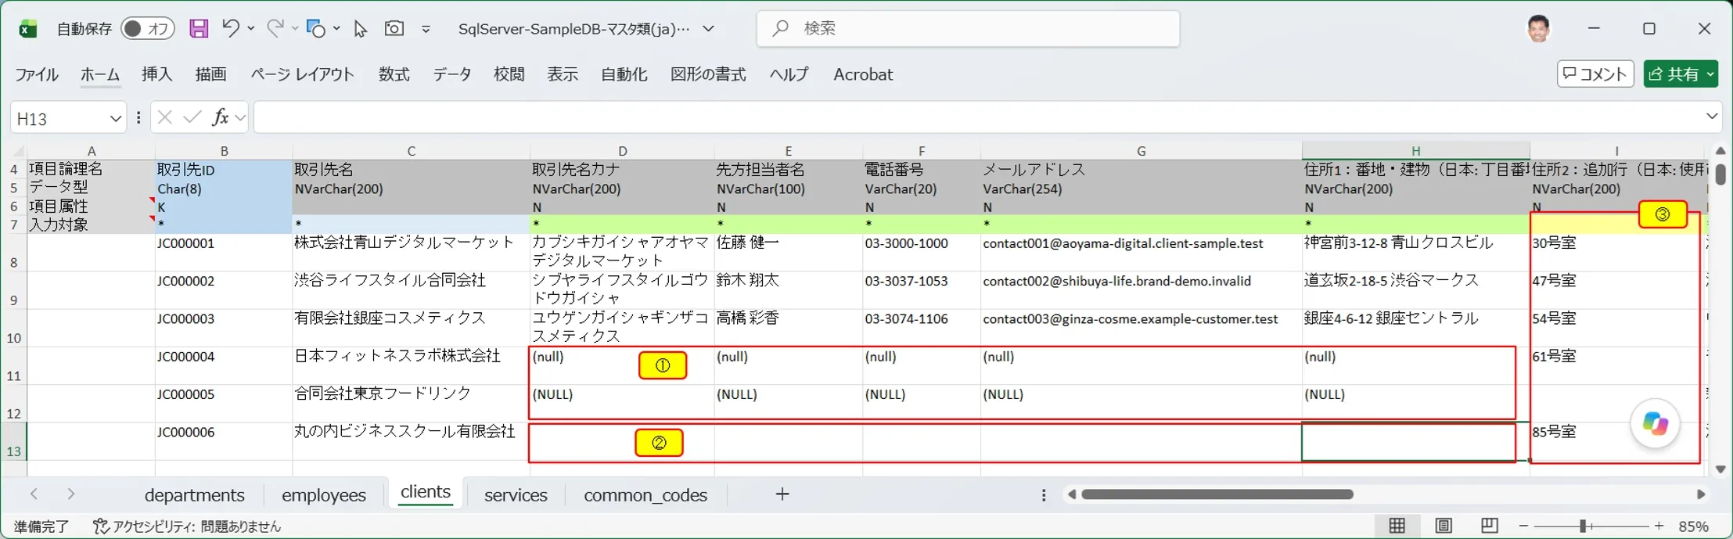The image size is (1733, 539).
Task: Open the file name dropdown chevron
Action: tap(708, 29)
